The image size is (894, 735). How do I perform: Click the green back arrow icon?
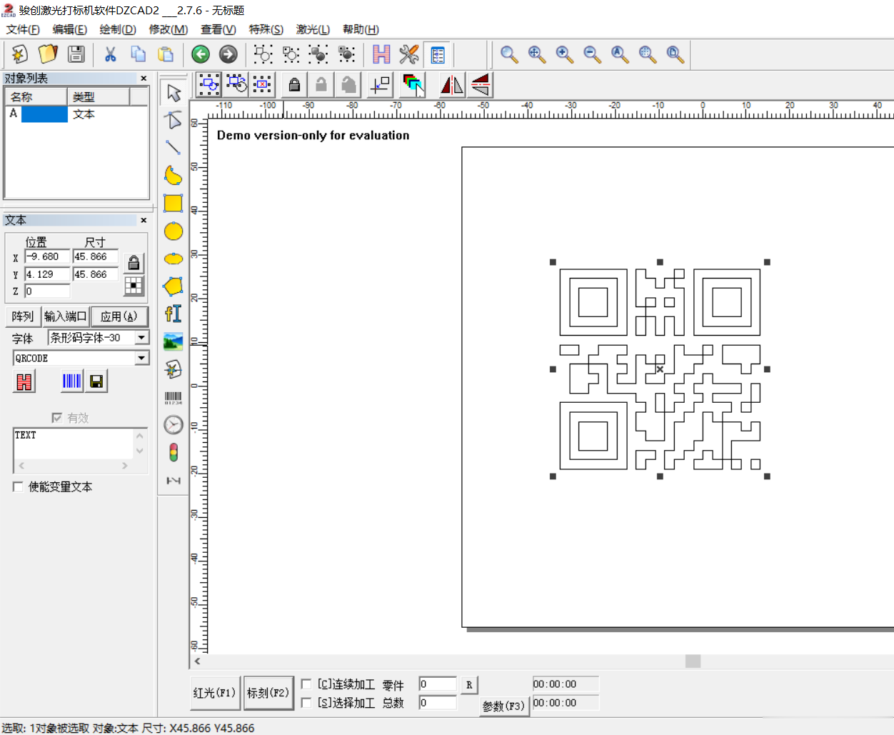[201, 54]
